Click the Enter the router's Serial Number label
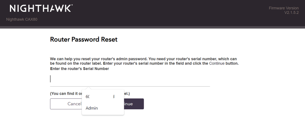 (79, 69)
